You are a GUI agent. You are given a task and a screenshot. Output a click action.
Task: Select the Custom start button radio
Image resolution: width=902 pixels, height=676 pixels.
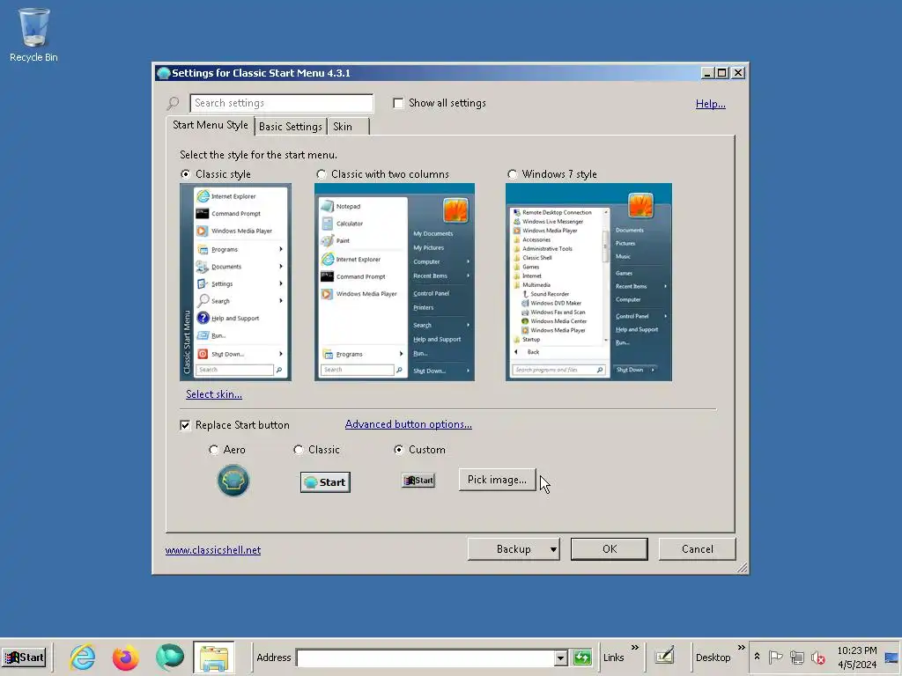pyautogui.click(x=399, y=450)
